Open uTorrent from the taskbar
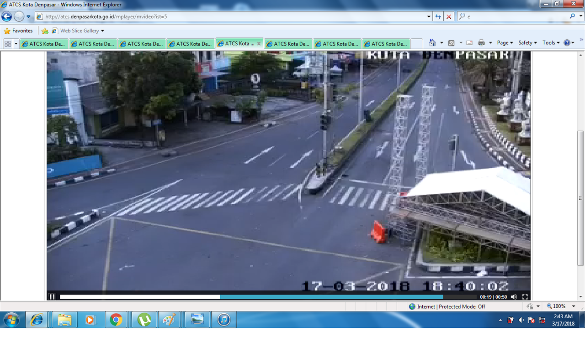 144,320
